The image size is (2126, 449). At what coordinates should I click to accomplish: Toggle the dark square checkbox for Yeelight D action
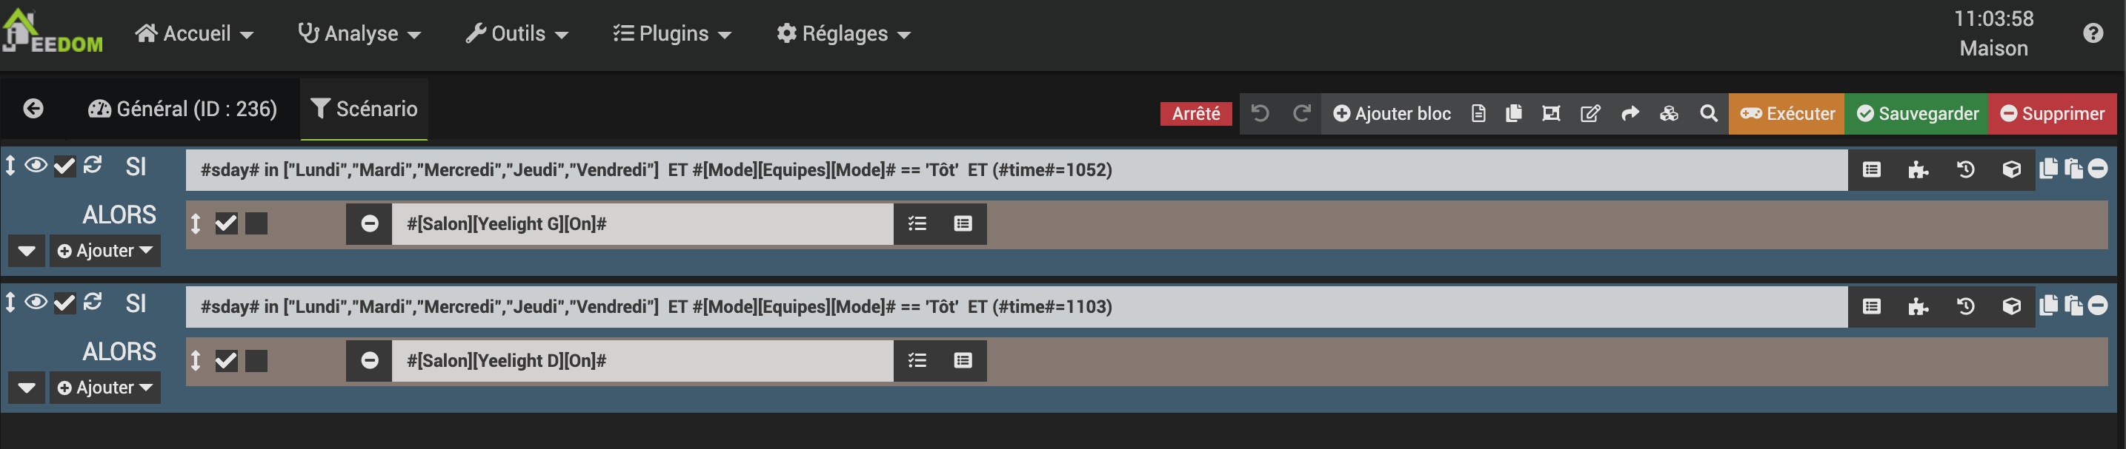click(x=256, y=360)
